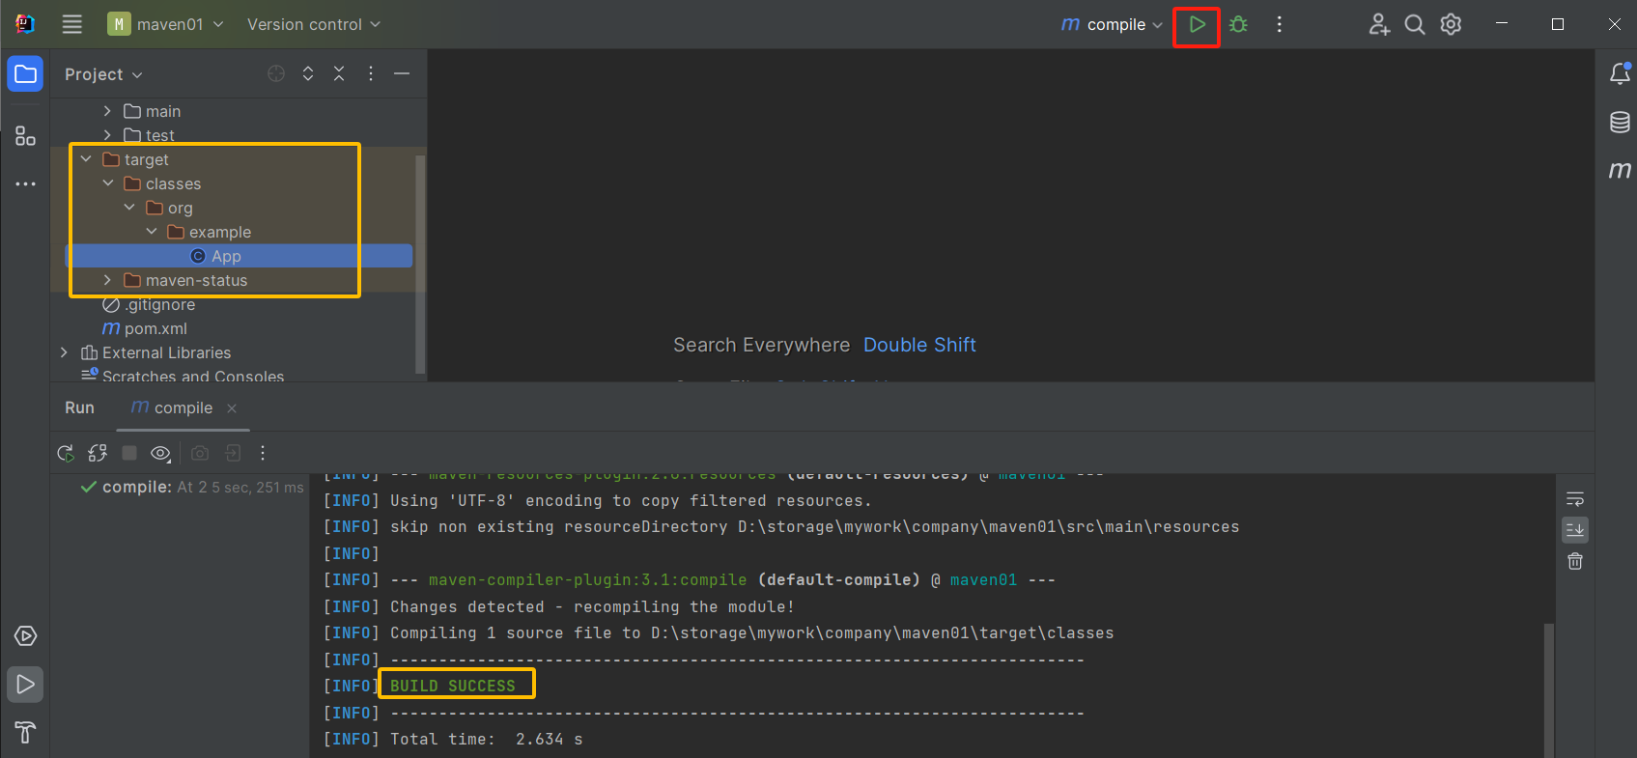Open the Database tool window
Viewport: 1637px width, 758px height.
coord(1620,122)
